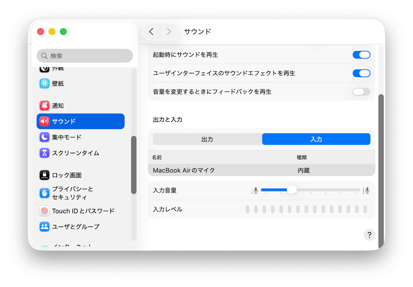Image resolution: width=413 pixels, height=287 pixels.
Task: Open ロック画面 in the sidebar
Action: click(80, 175)
